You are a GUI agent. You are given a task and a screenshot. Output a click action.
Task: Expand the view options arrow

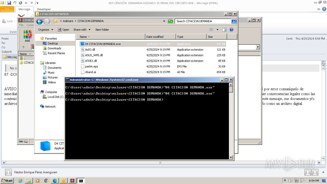coord(217,30)
